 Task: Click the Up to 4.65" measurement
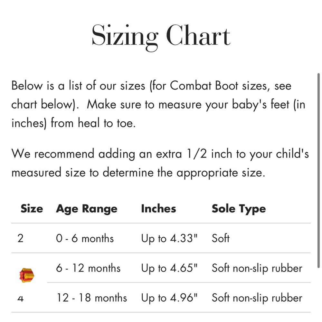coord(169,269)
